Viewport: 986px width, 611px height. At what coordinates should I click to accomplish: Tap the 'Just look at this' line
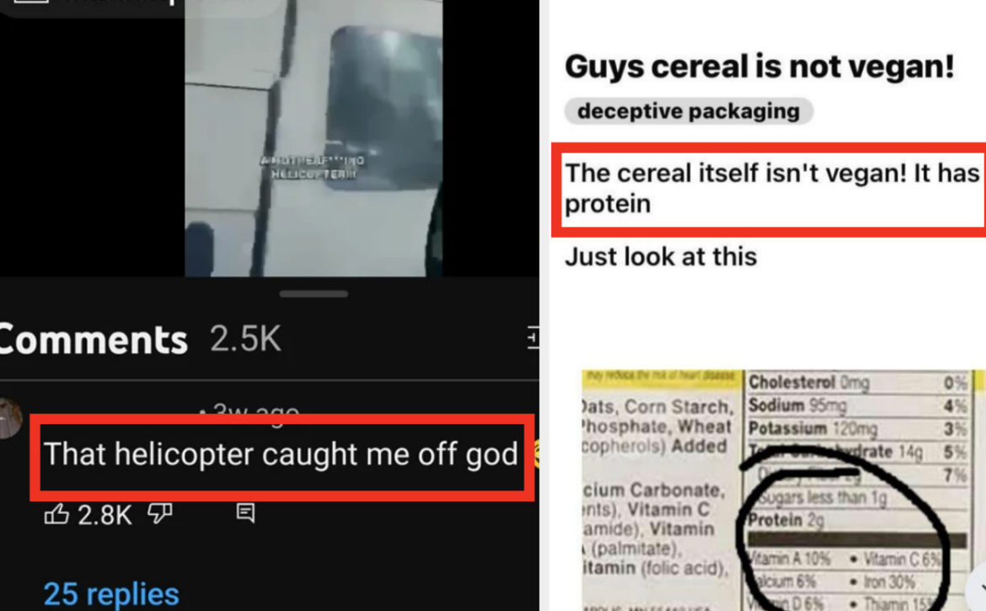coord(661,256)
